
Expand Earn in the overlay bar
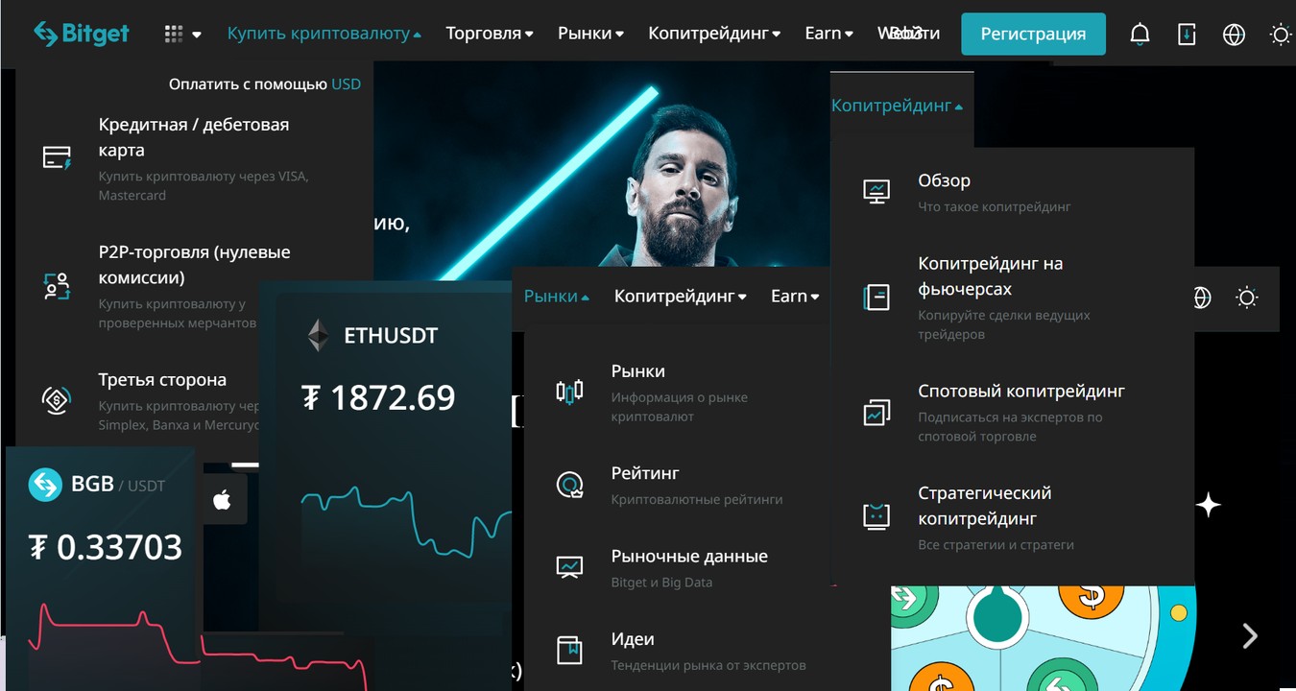click(x=796, y=297)
